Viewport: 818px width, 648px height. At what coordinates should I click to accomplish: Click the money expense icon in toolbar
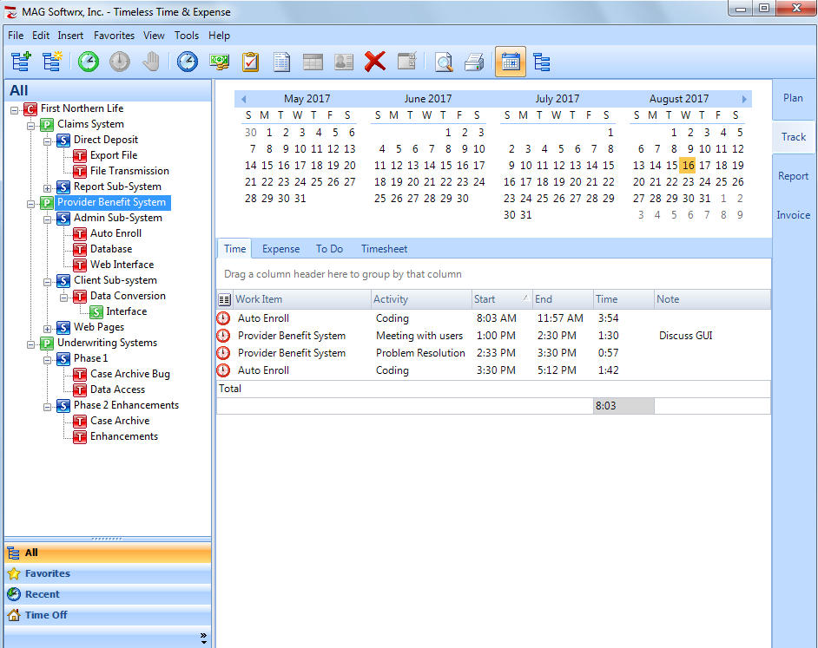(220, 62)
